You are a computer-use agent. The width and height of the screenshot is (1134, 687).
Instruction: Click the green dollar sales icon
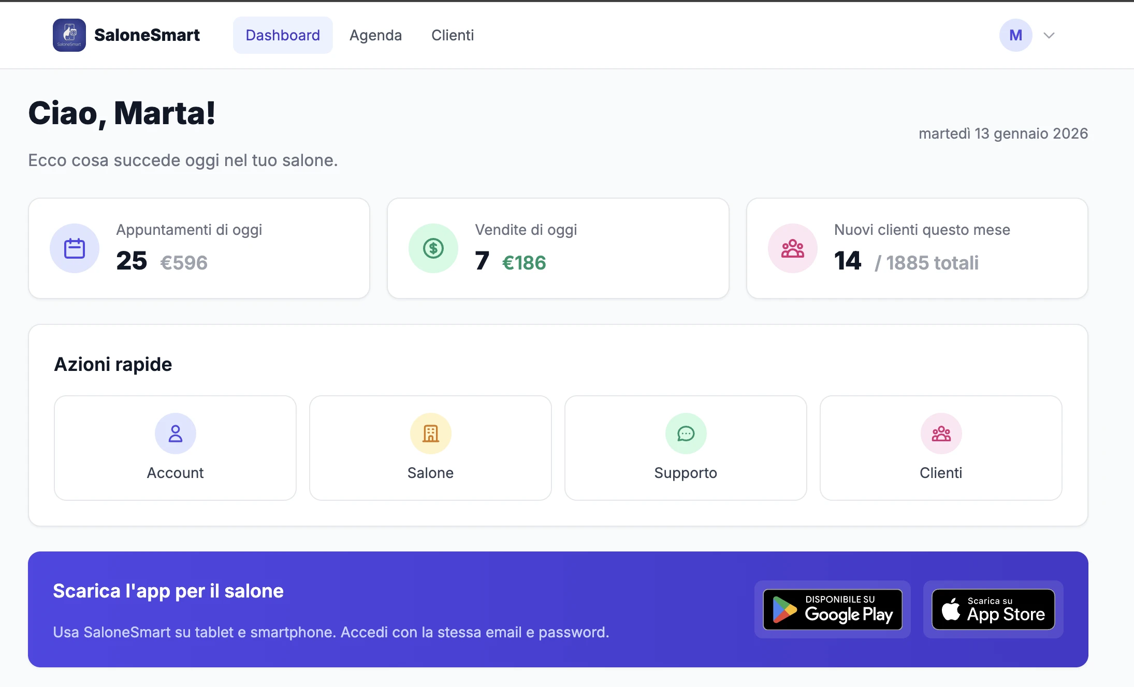click(x=433, y=248)
